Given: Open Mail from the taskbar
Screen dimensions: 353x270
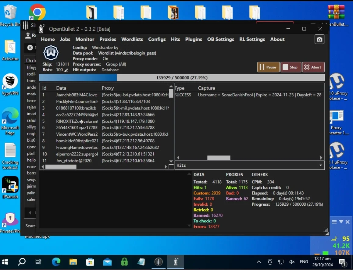Looking at the screenshot, I should click(107, 262).
